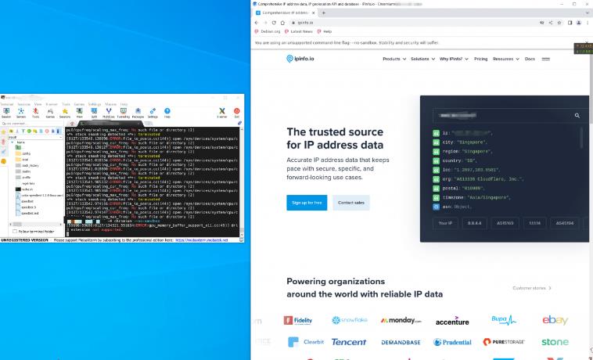The width and height of the screenshot is (593, 360).
Task: Select the Your IP sample button
Action: pos(445,223)
